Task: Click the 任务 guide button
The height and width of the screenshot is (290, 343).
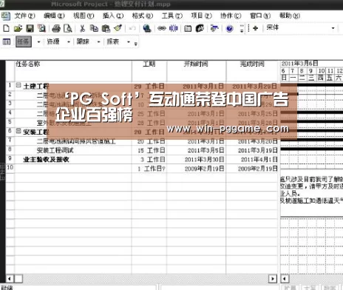Action: click(x=24, y=41)
